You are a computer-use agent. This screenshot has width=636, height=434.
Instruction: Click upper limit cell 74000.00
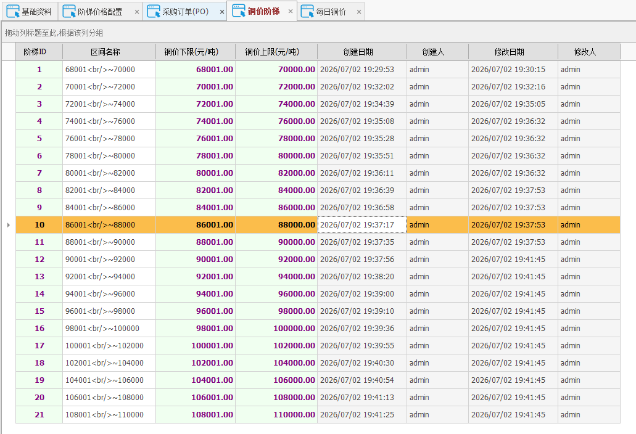[x=276, y=104]
